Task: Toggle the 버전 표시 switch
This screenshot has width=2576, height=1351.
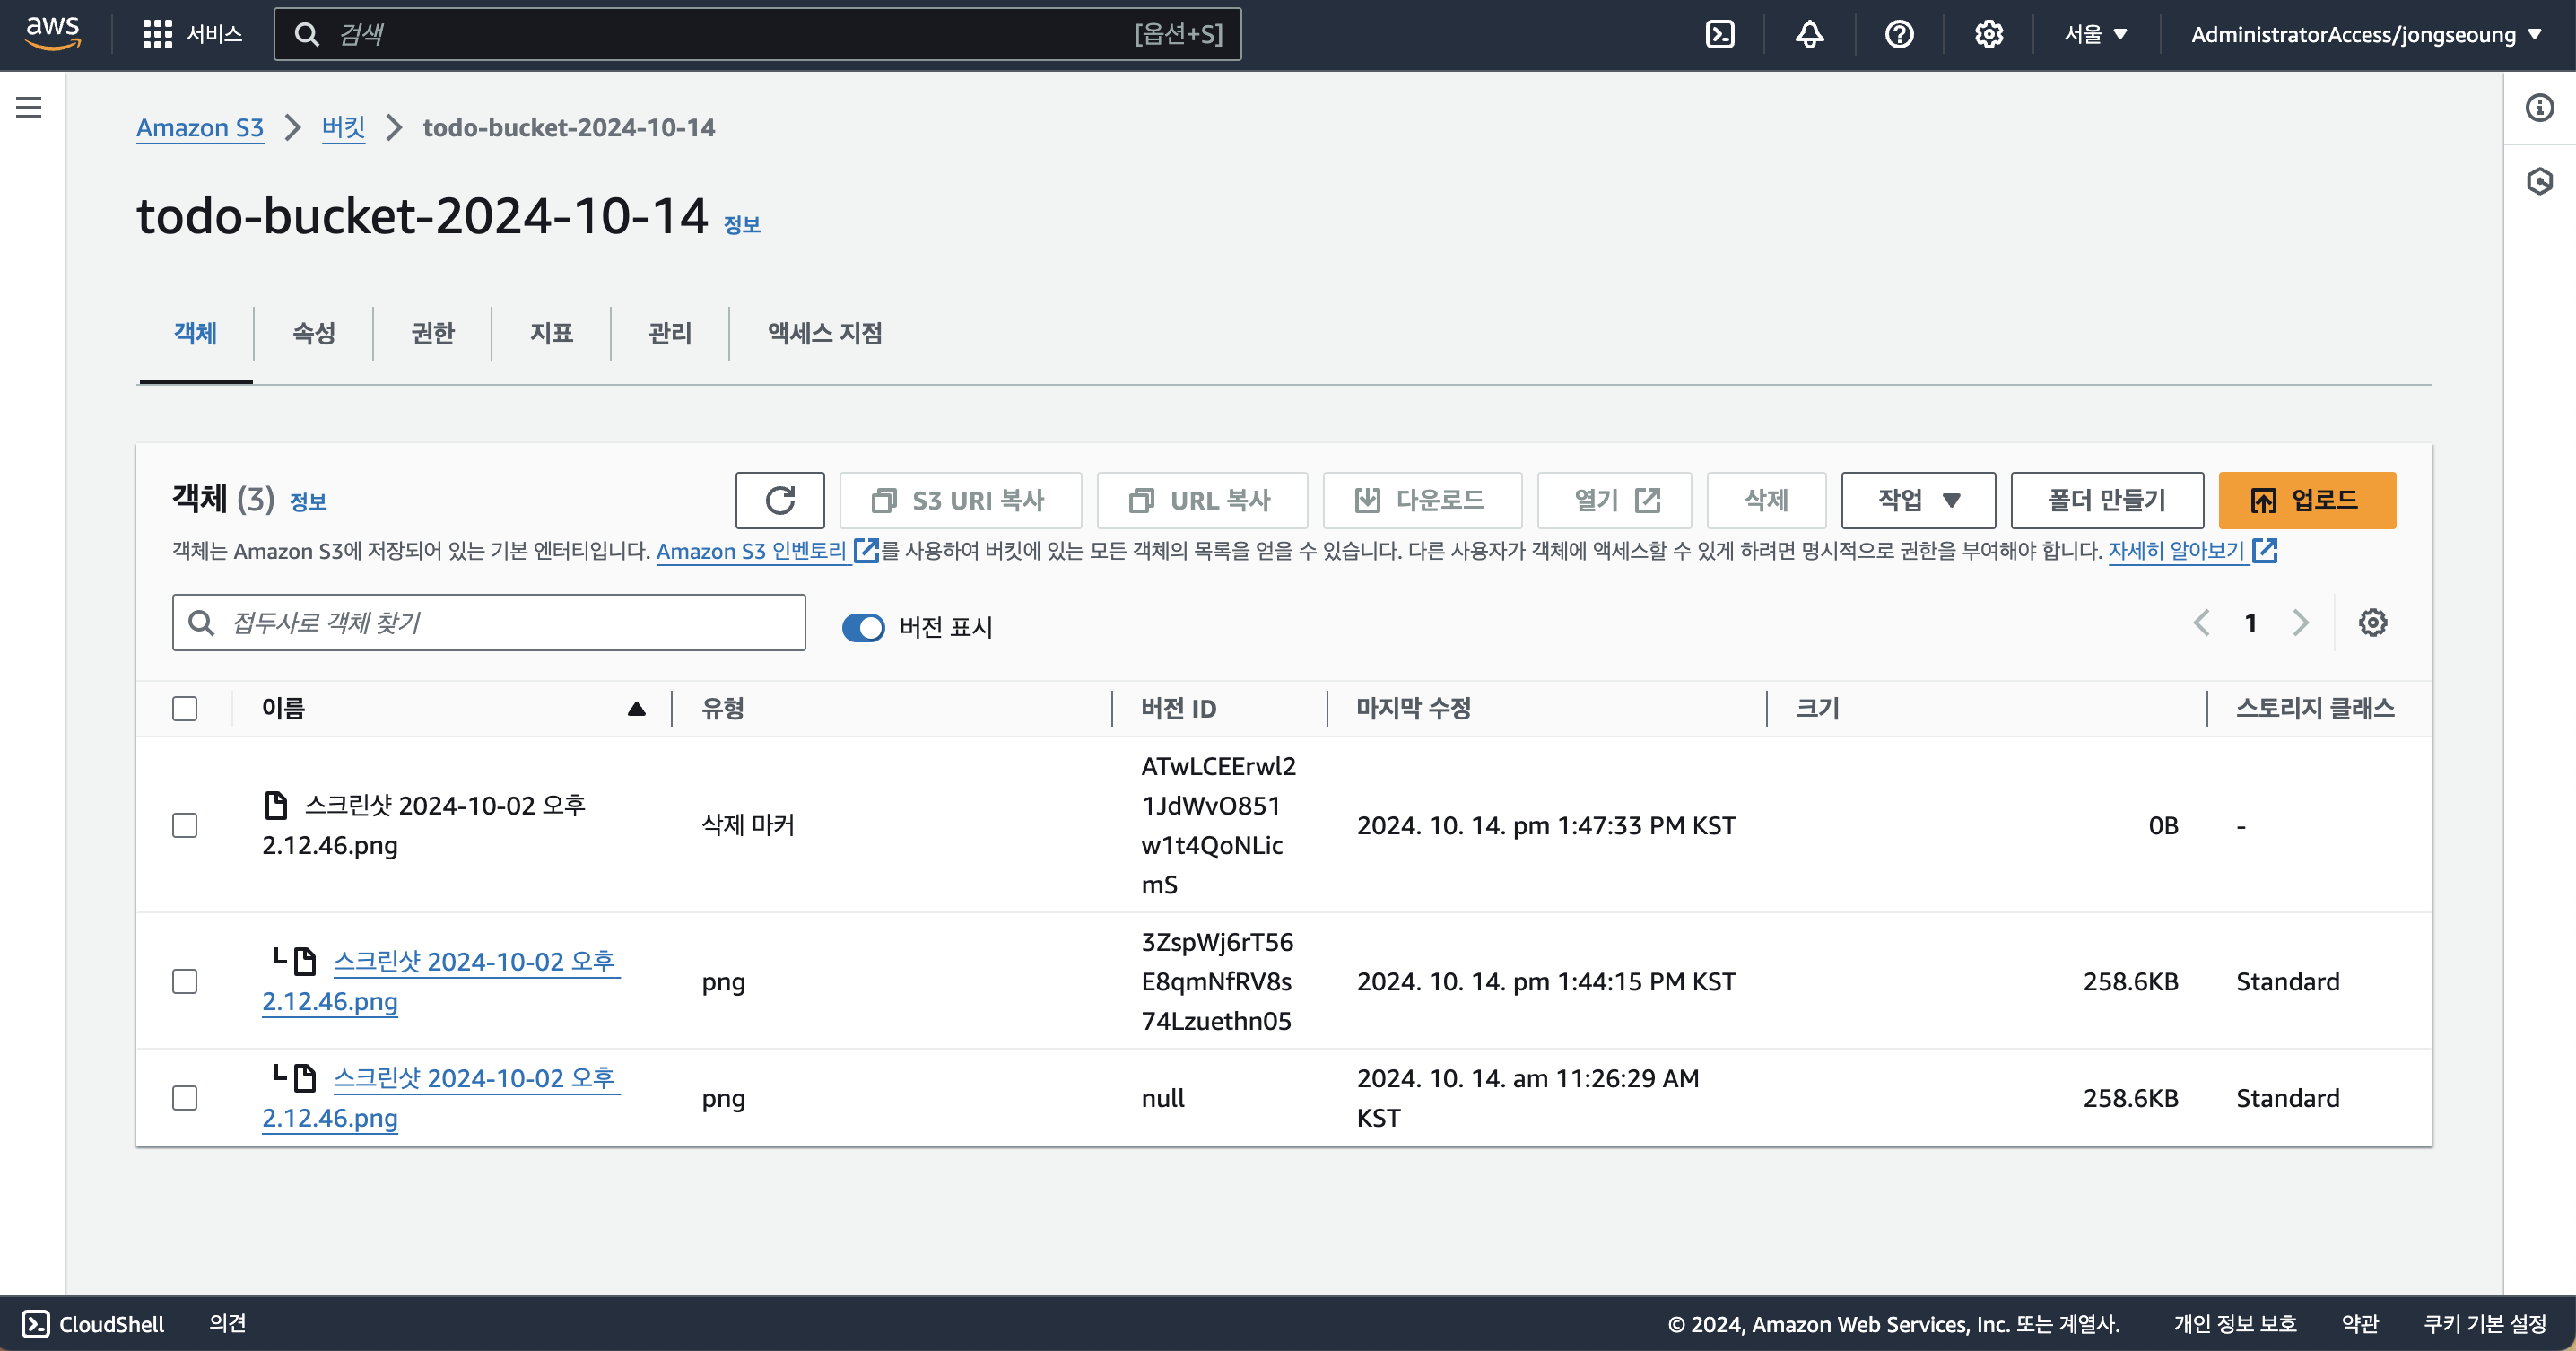Action: [863, 627]
